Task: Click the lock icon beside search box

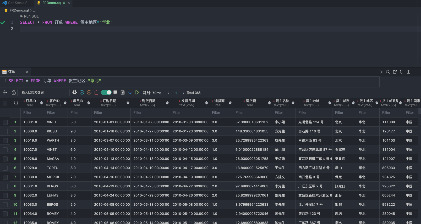Action: (14, 92)
